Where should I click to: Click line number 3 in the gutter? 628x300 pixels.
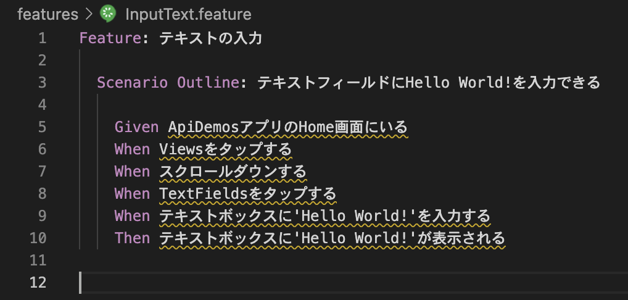(x=42, y=83)
